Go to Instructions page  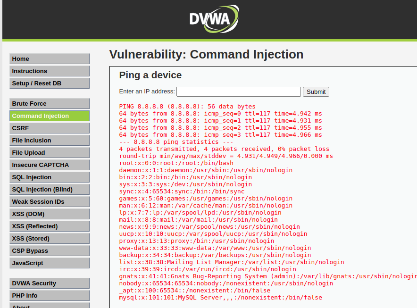49,71
